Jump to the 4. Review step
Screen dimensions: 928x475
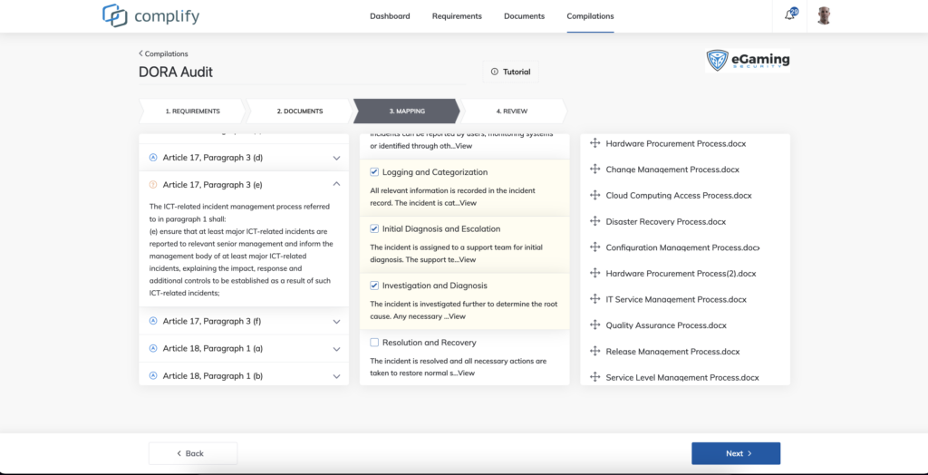(512, 111)
